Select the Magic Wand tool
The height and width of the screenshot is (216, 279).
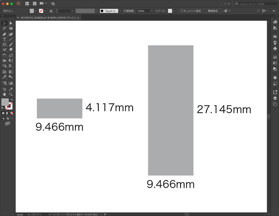coord(4,28)
